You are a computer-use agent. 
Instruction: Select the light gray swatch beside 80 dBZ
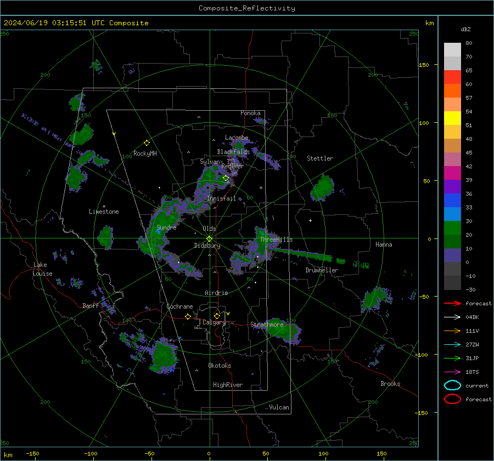[x=452, y=49]
